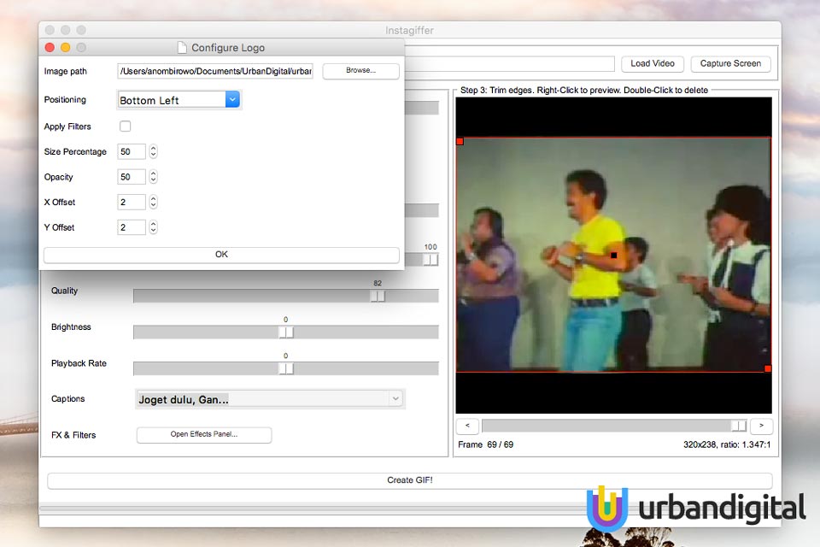This screenshot has height=547, width=820.
Task: Enable the Apply Filters checkbox
Action: click(x=125, y=126)
